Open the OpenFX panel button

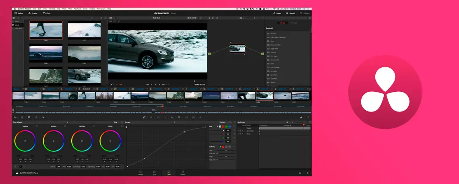click(x=290, y=13)
